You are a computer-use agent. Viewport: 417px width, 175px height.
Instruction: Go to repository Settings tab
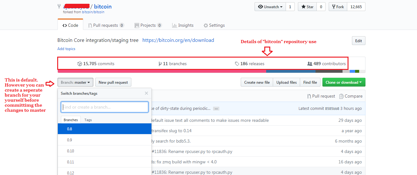coord(214,25)
